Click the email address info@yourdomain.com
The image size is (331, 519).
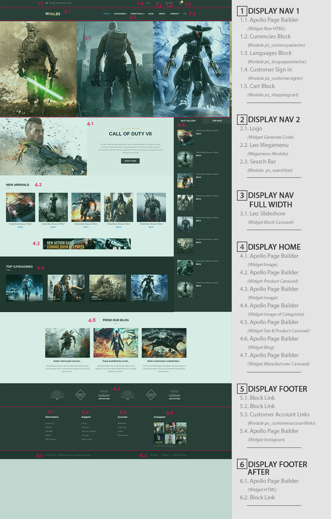click(x=60, y=3)
